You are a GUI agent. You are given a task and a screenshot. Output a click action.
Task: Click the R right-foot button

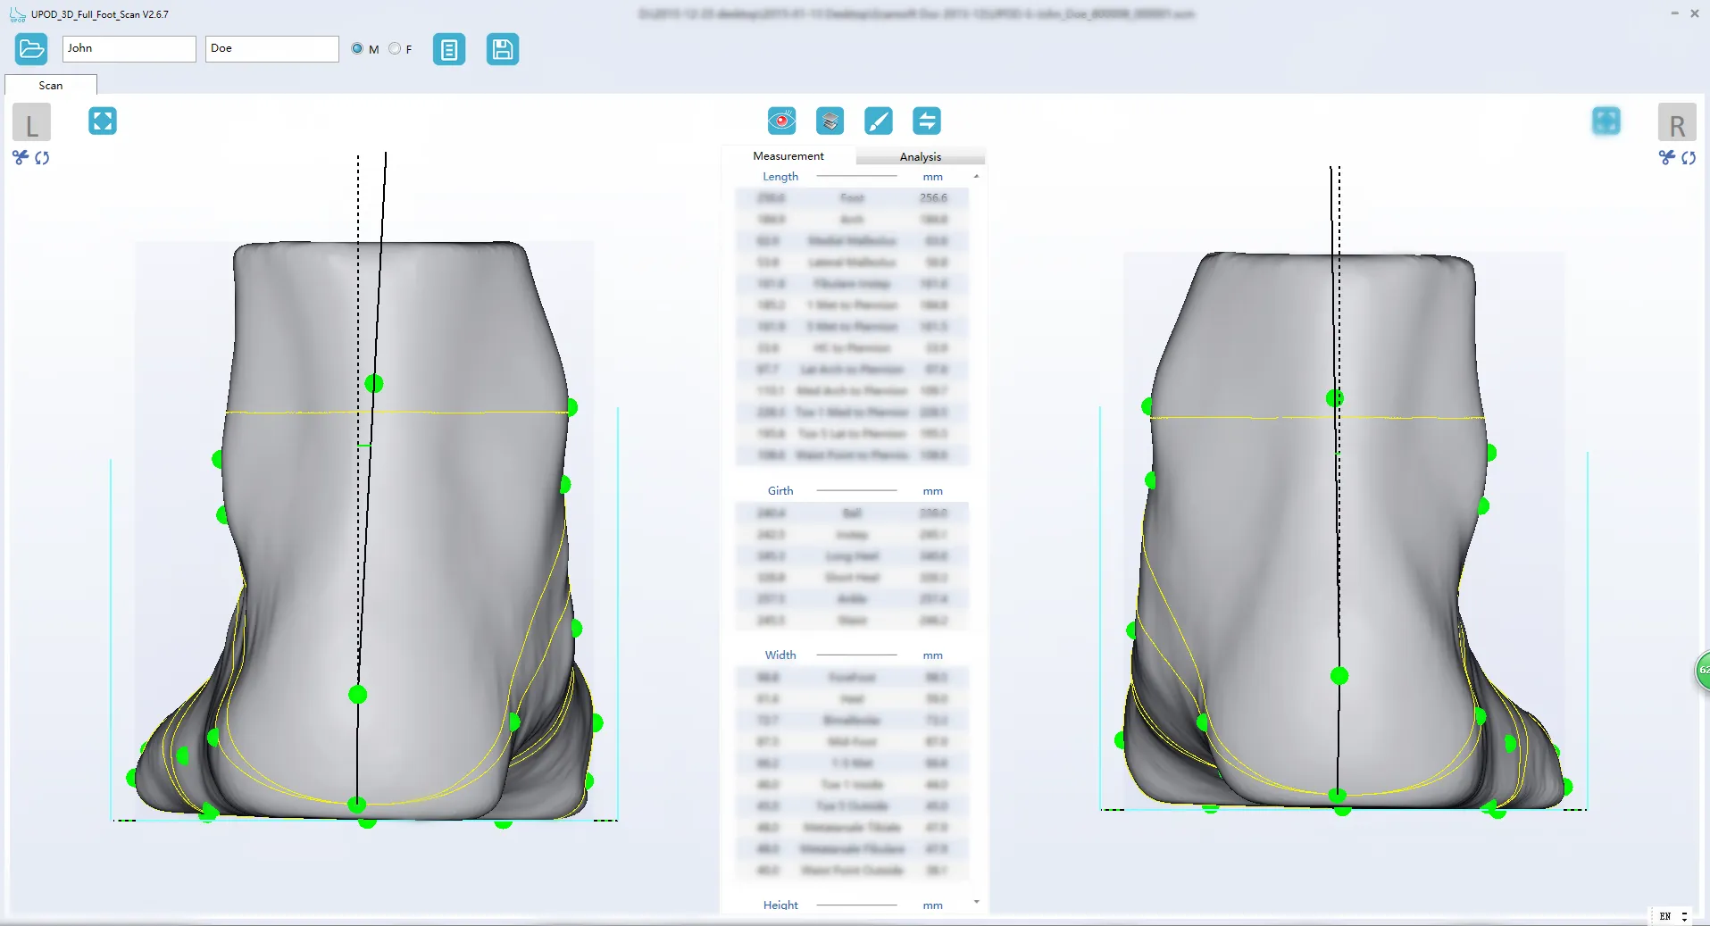click(x=1677, y=122)
